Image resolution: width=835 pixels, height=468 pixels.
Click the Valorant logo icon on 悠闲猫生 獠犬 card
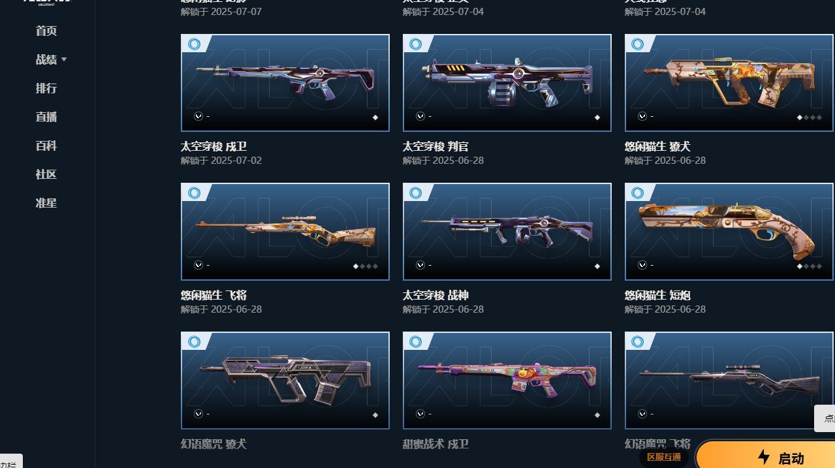(642, 116)
